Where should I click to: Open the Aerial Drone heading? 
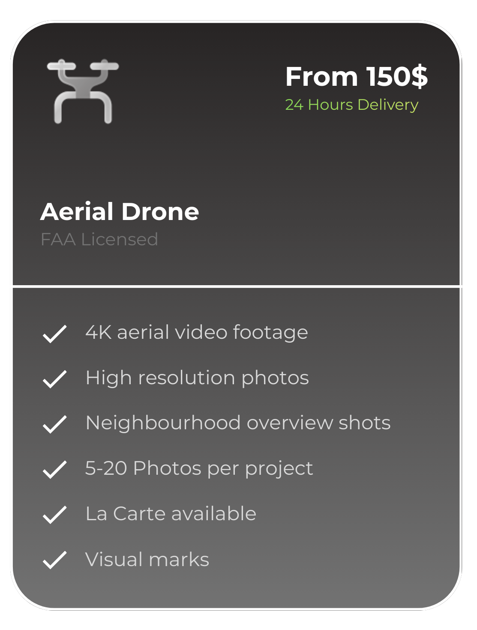[x=120, y=211]
